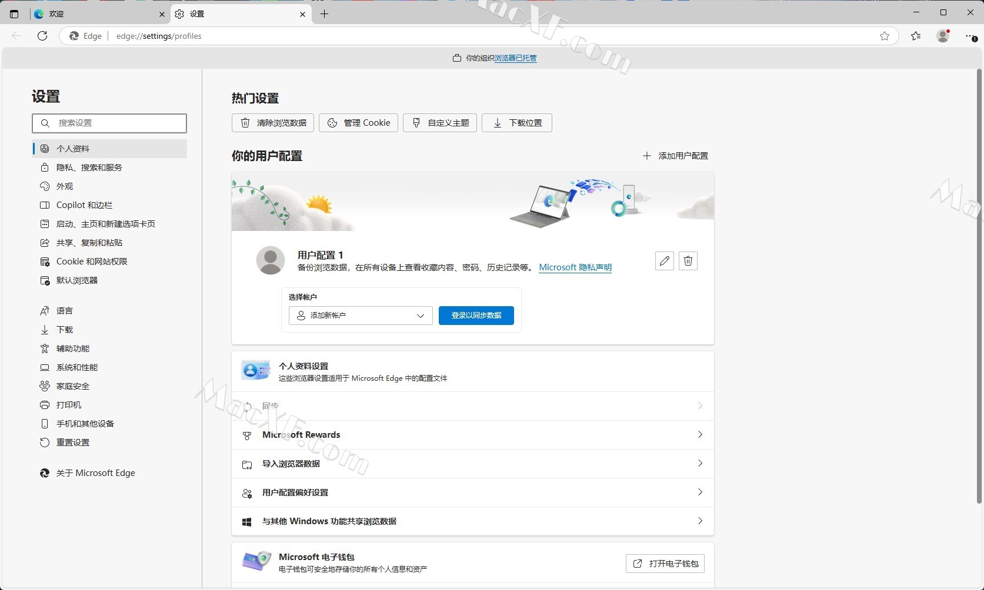Click the Microsoft 电子钱包 wallet icon

coord(256,561)
